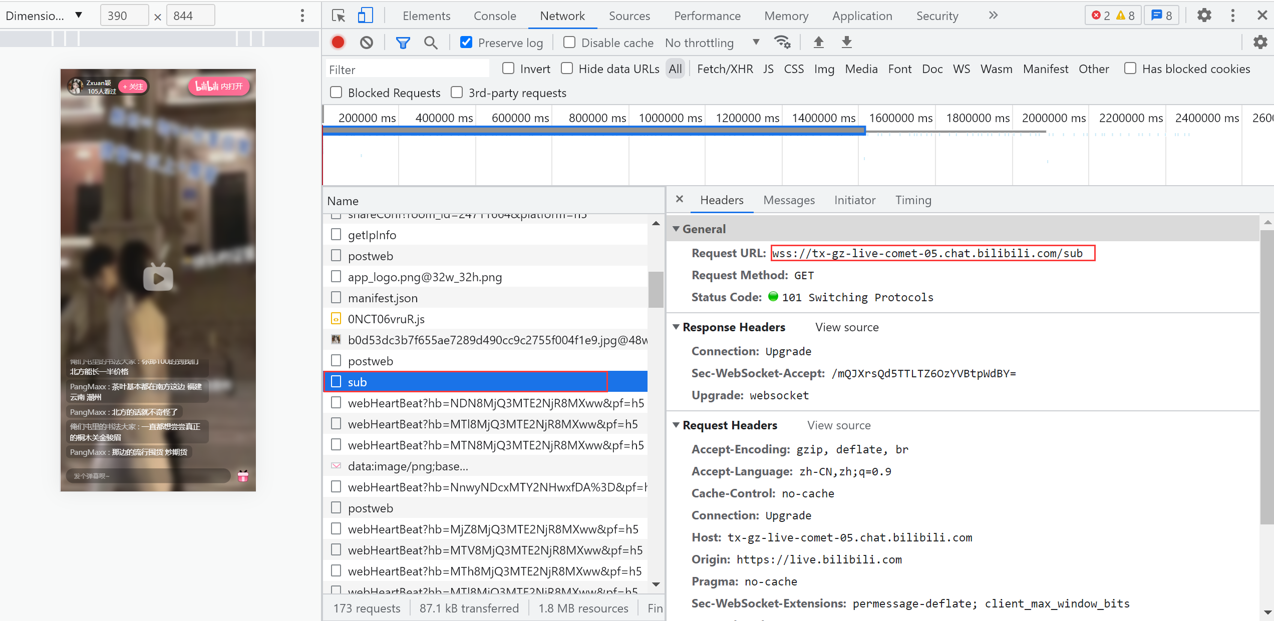This screenshot has width=1274, height=621.
Task: Open the Initiator tab
Action: click(x=854, y=200)
